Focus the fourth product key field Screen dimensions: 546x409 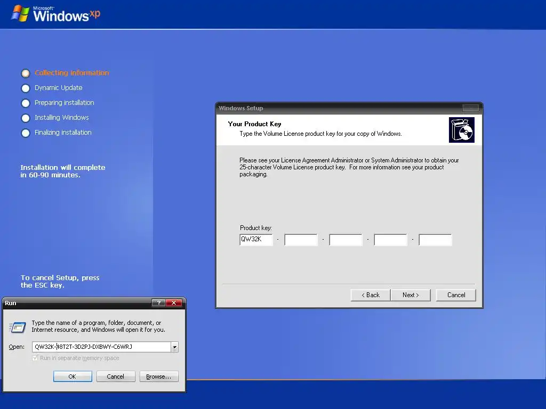click(390, 240)
